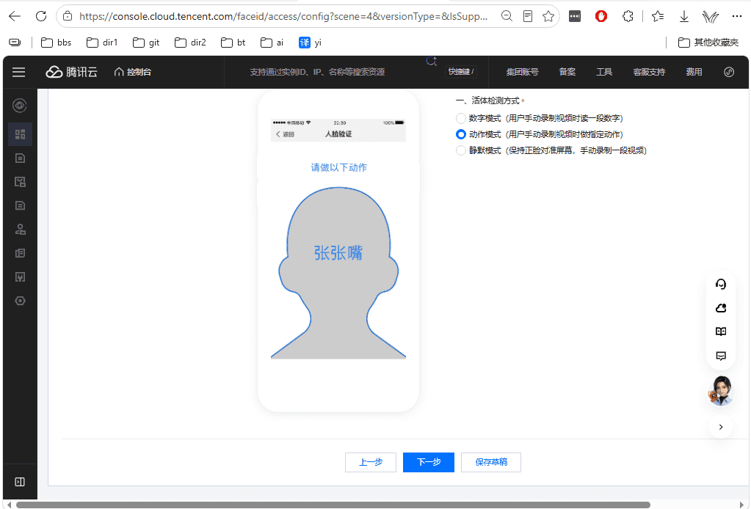Open the hexagon settings sidebar icon
Viewport: 751px width, 509px height.
pyautogui.click(x=20, y=301)
